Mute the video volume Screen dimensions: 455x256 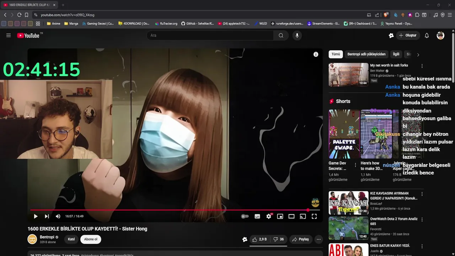[58, 216]
